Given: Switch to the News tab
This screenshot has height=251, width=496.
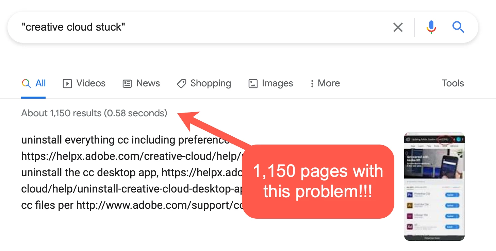Looking at the screenshot, I should tap(141, 83).
